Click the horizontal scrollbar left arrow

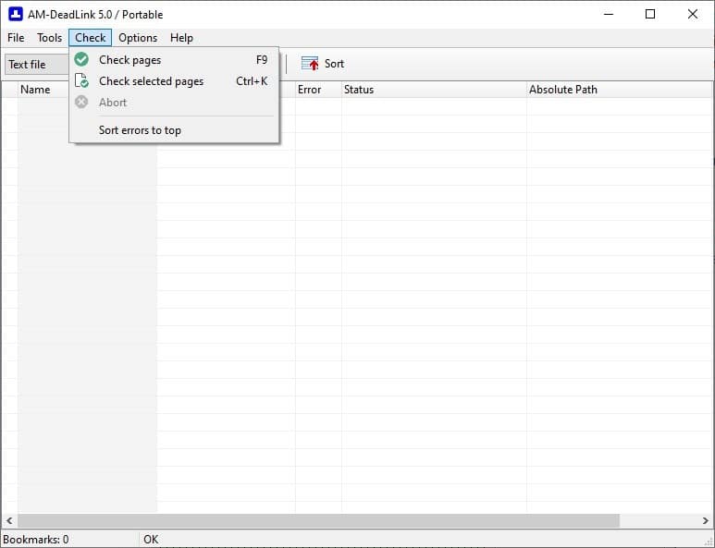click(9, 520)
